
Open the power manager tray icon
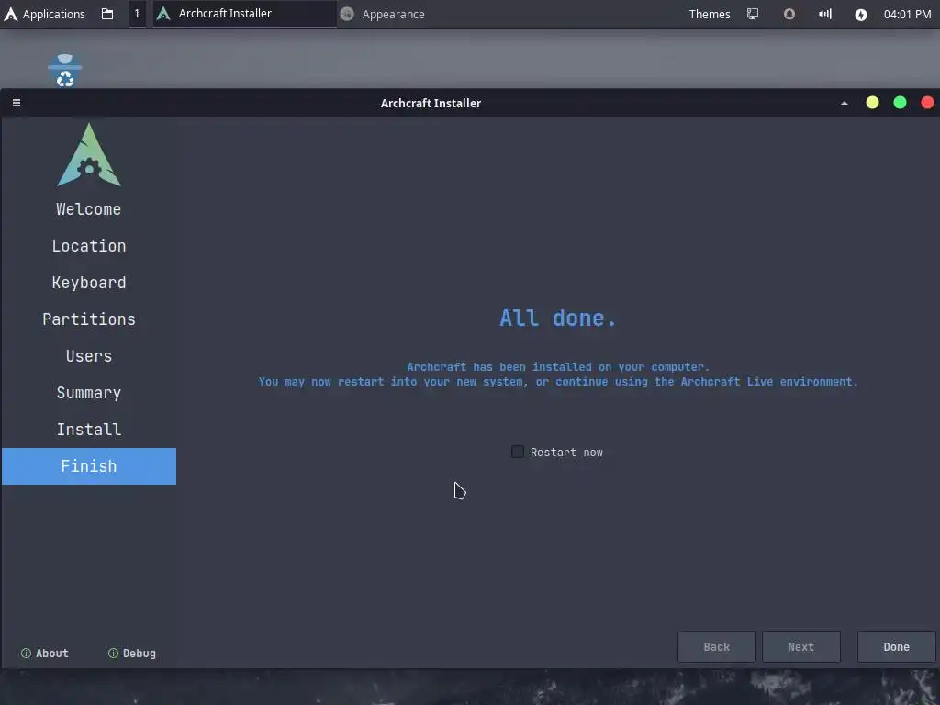861,15
